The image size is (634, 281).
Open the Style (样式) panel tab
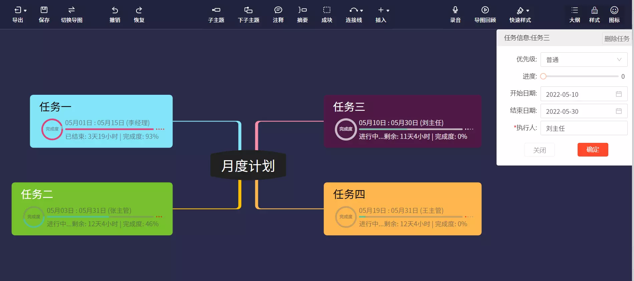594,10
